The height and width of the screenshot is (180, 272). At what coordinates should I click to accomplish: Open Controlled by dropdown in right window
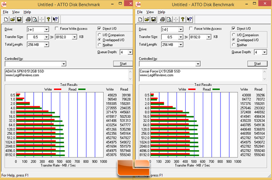point(198,64)
